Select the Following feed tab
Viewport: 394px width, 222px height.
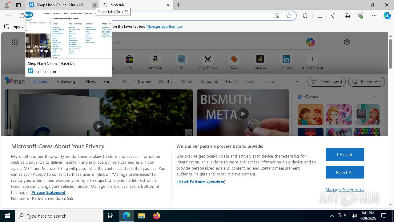point(66,81)
